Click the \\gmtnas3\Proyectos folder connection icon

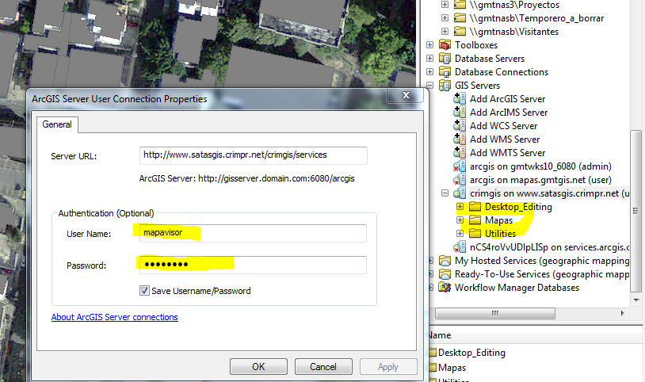[x=460, y=5]
